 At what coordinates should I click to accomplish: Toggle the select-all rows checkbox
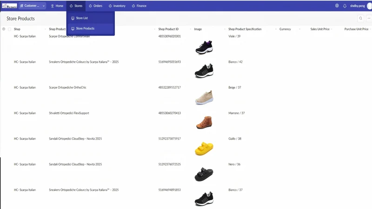(x=9, y=29)
